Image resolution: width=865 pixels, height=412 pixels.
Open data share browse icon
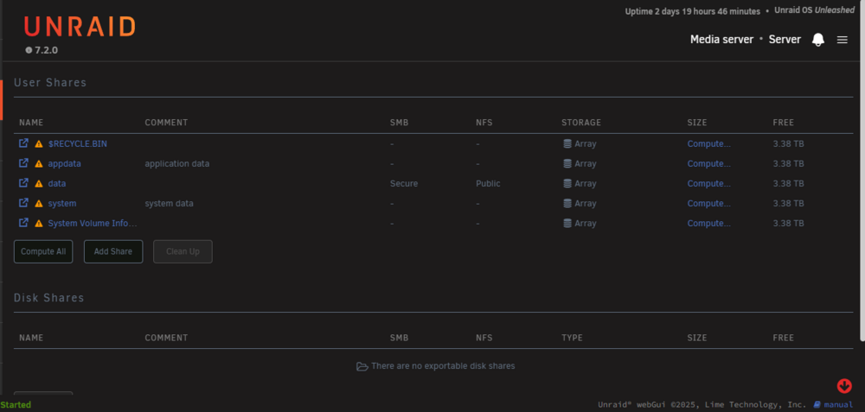(23, 183)
